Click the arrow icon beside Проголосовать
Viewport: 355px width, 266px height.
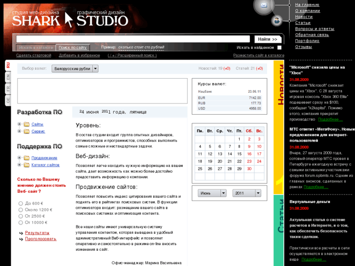(x=21, y=239)
